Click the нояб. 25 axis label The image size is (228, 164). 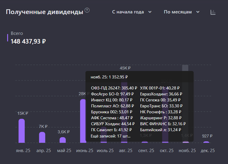click(x=187, y=151)
